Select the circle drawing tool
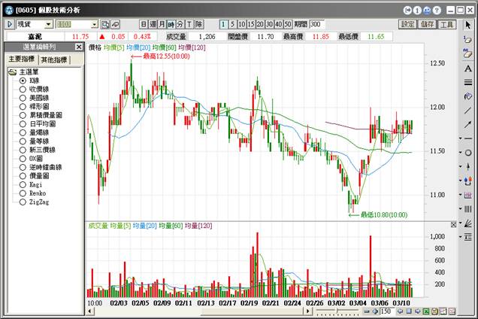The width and height of the screenshot is (478, 319). [468, 153]
